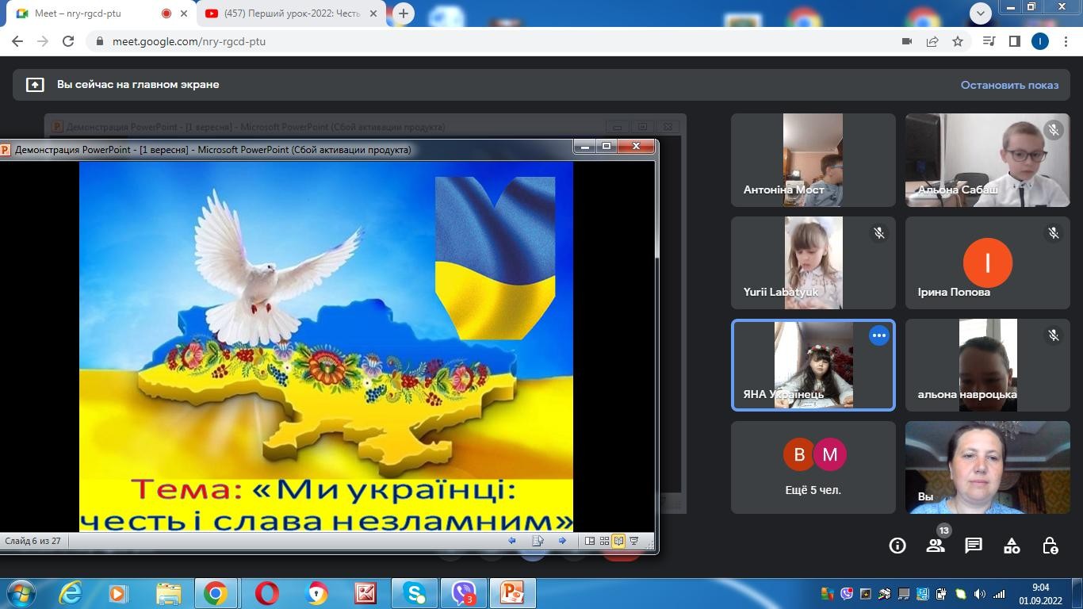Open the chat panel in Meet
1083x609 pixels.
[x=974, y=546]
